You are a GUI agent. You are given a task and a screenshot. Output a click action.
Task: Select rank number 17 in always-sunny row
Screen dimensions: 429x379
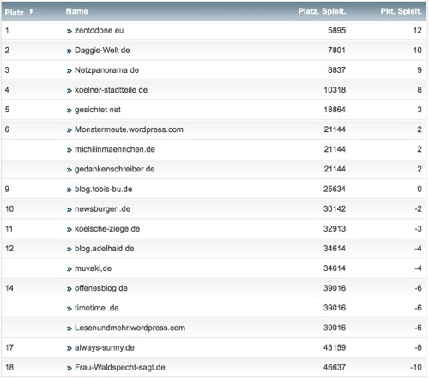[9, 347]
